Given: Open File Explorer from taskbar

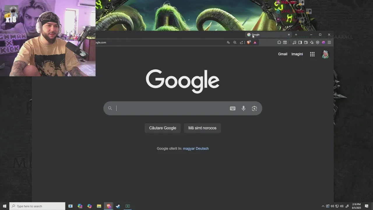Looking at the screenshot, I should click(99, 206).
